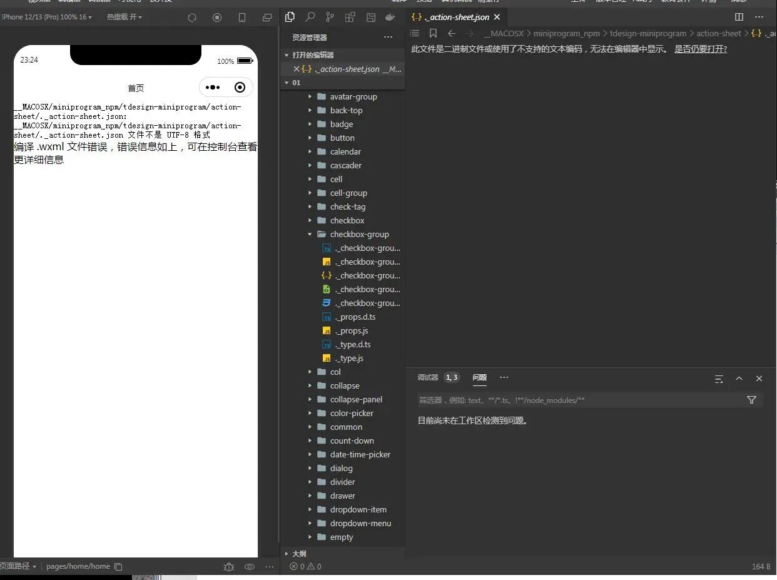Click the phone device icon in simulator toolbar

(242, 18)
